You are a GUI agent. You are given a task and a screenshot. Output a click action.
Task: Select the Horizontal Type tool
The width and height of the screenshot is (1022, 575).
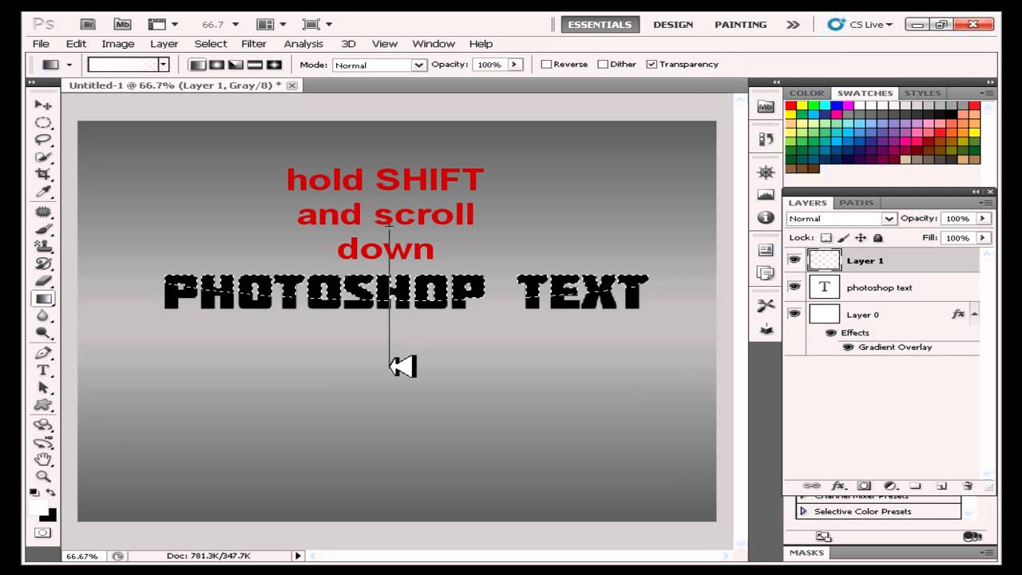coord(43,370)
